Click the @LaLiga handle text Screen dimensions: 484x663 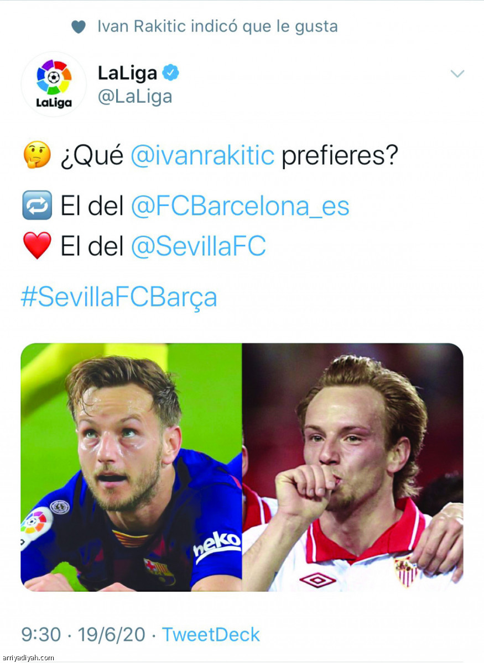[135, 97]
